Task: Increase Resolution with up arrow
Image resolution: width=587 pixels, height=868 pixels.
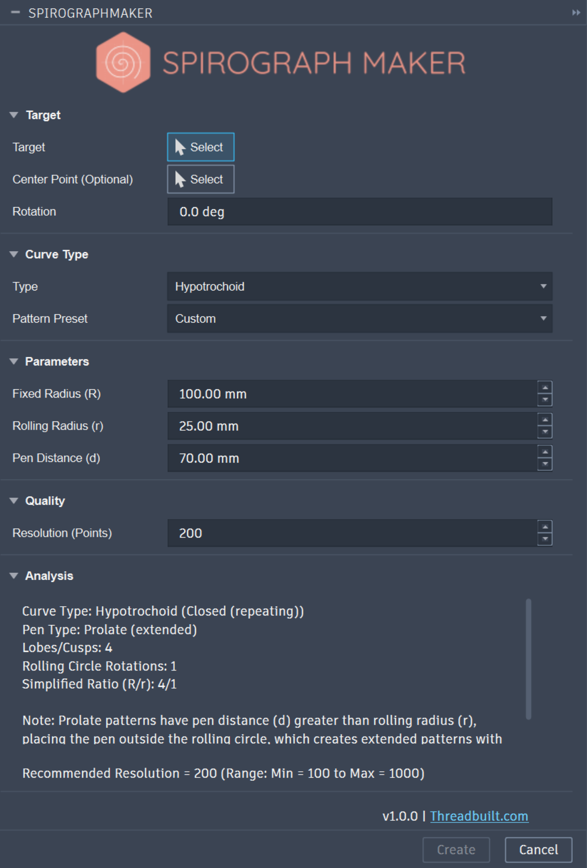Action: pos(545,526)
